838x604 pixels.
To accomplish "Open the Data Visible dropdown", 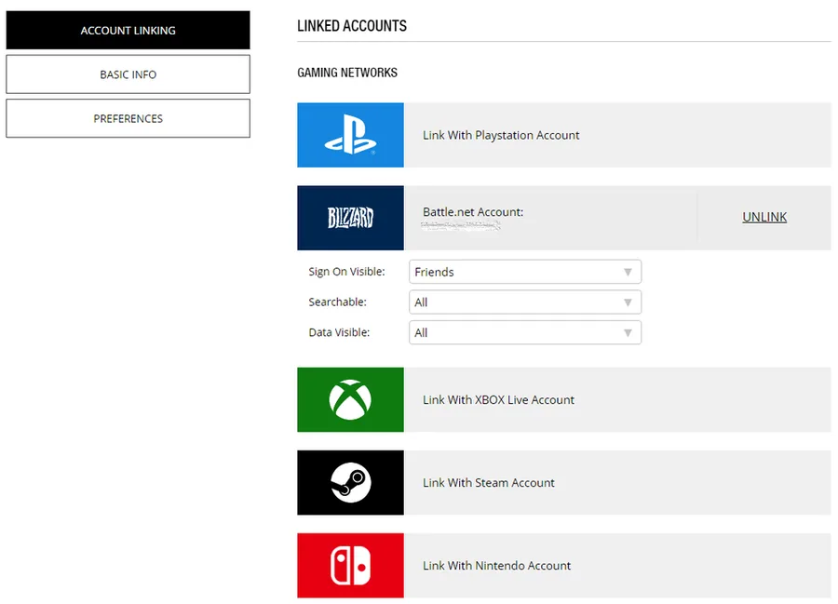I will (525, 332).
